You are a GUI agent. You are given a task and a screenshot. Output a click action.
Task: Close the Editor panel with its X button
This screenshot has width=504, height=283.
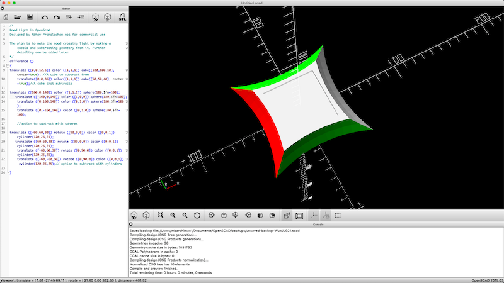[x=3, y=9]
